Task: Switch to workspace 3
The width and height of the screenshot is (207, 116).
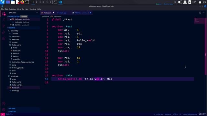Action: [x=40, y=2]
